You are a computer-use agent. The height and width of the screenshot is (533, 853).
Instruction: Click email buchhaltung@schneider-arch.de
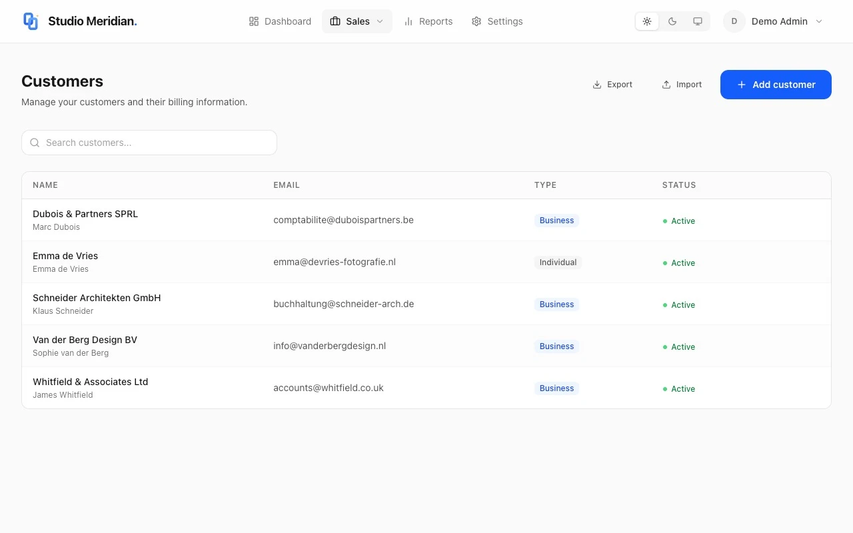pyautogui.click(x=344, y=304)
